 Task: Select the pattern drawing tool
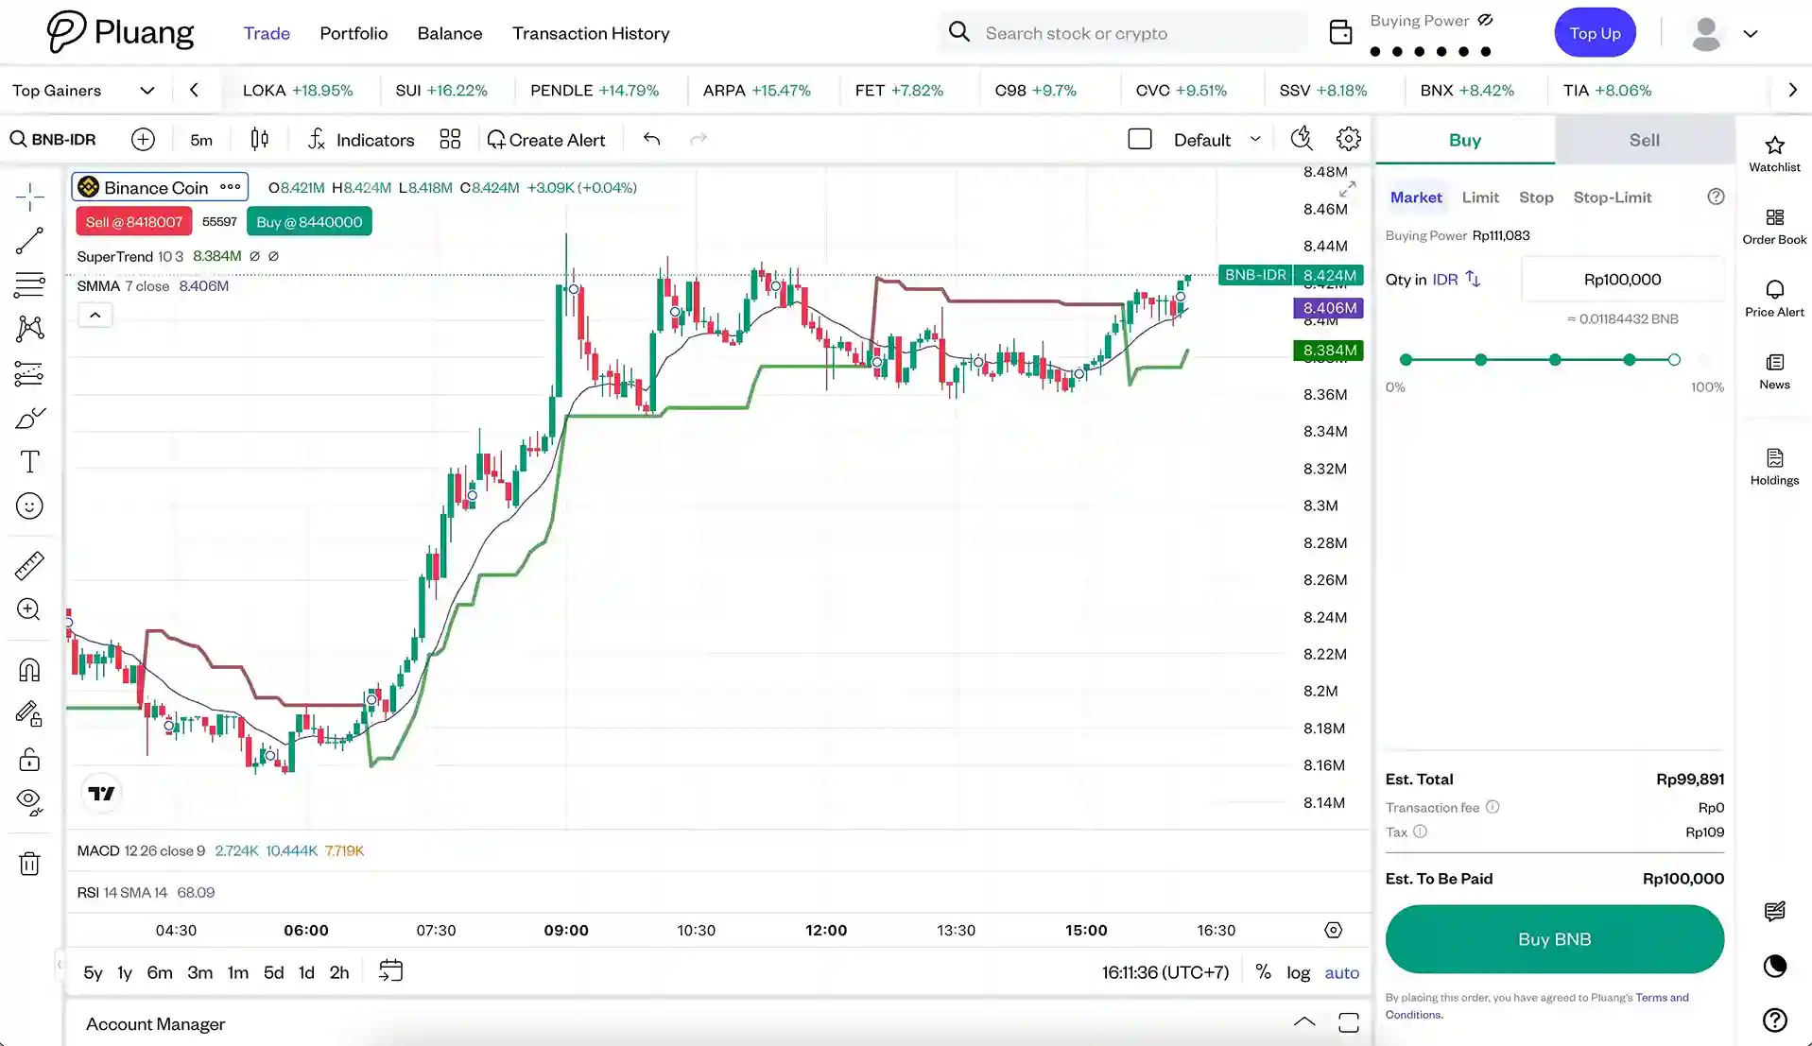[x=29, y=329]
